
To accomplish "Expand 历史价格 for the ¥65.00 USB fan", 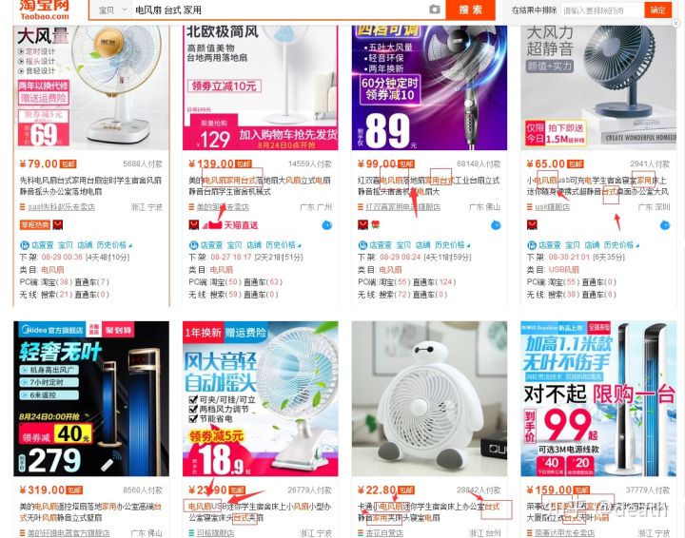I will (621, 245).
